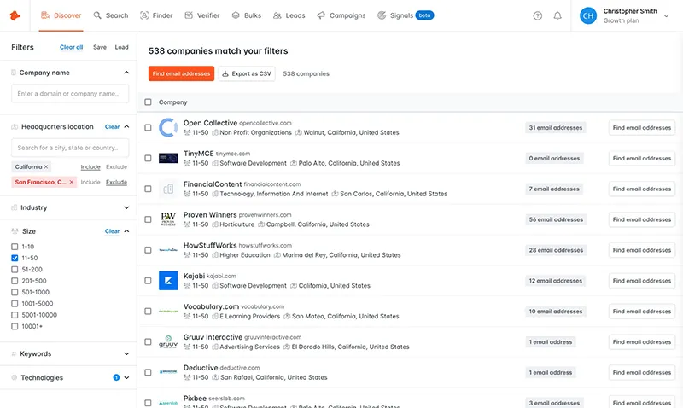Open the Leads tab
The height and width of the screenshot is (408, 683).
pyautogui.click(x=289, y=15)
